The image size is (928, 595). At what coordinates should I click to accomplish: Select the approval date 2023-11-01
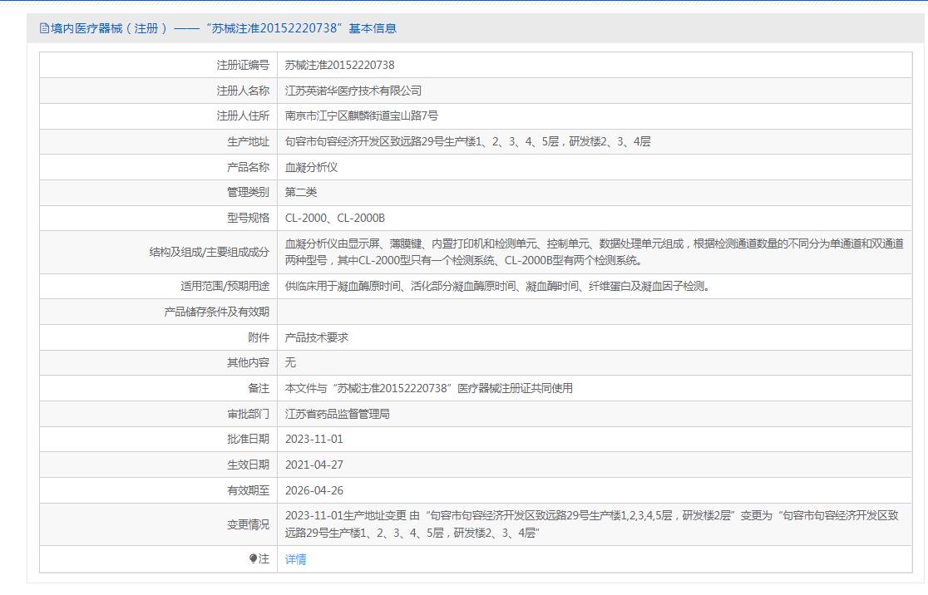point(313,439)
